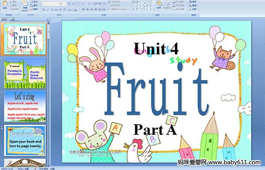Select the Unit 4 Fruit slide thumbnail
The width and height of the screenshot is (265, 170).
[x=25, y=39]
